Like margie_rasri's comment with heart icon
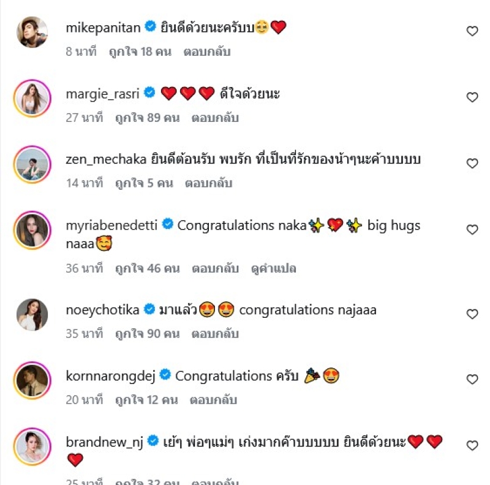490x485 pixels. point(472,97)
